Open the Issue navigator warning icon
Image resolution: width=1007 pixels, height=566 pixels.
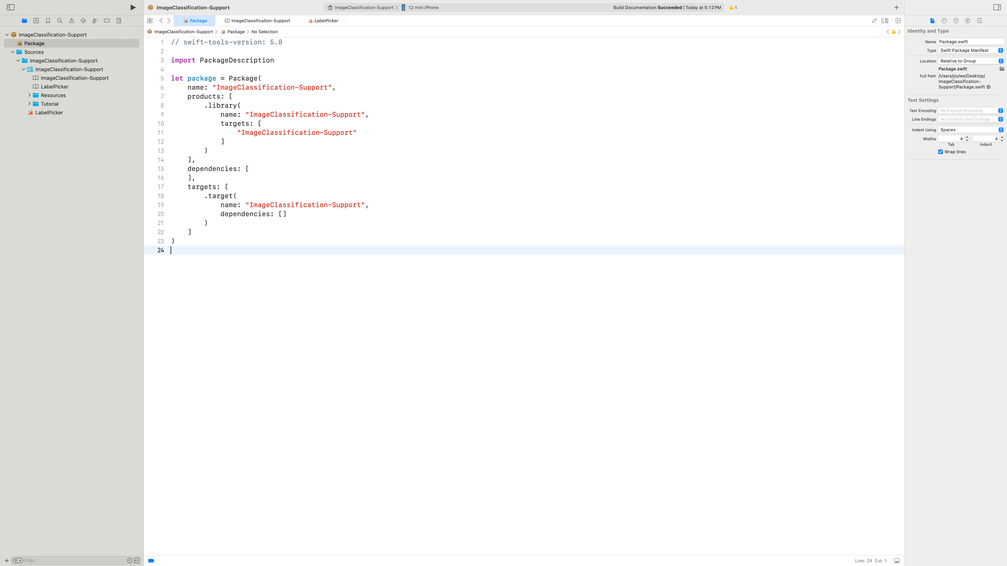point(72,21)
